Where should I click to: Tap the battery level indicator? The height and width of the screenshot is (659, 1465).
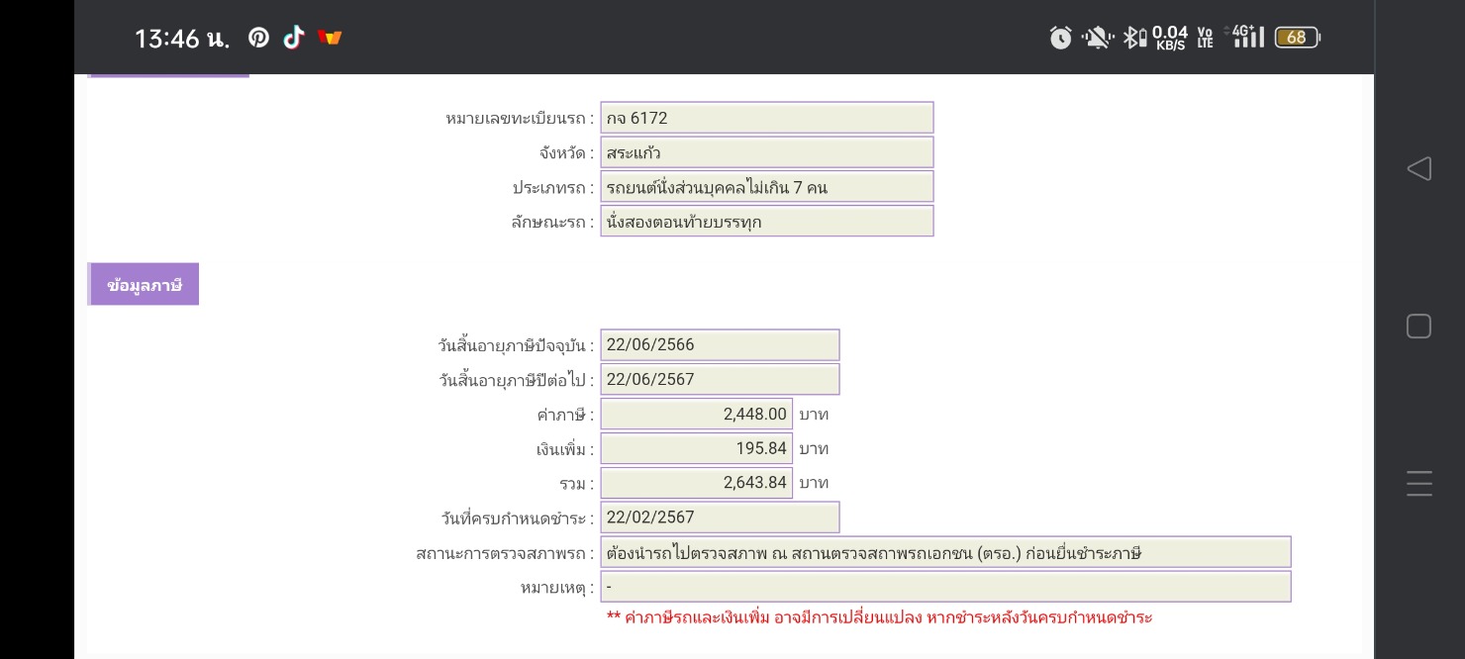pos(1298,38)
